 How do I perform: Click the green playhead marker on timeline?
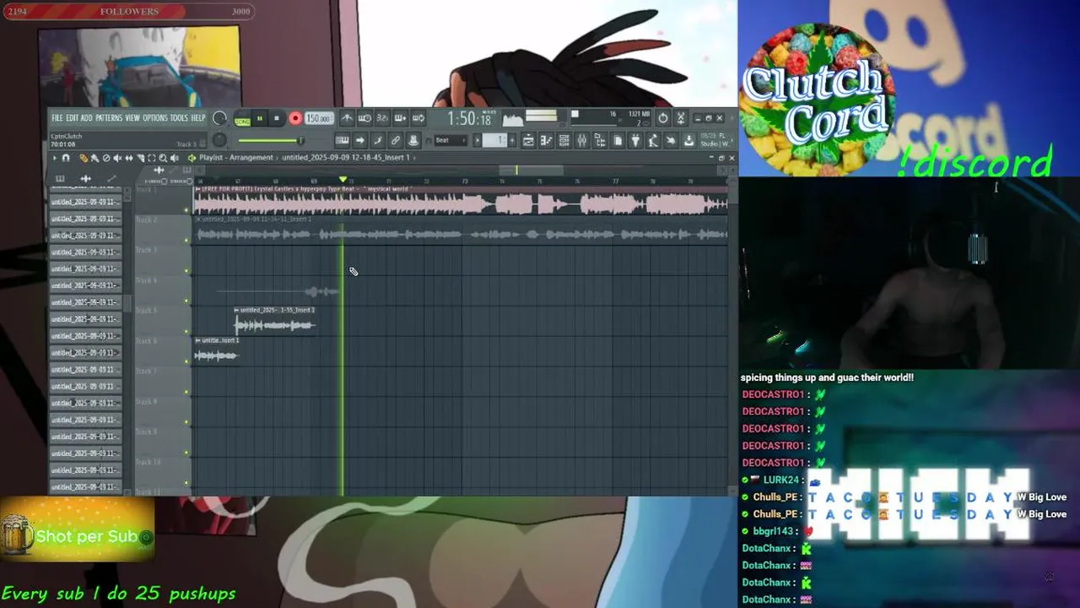343,180
